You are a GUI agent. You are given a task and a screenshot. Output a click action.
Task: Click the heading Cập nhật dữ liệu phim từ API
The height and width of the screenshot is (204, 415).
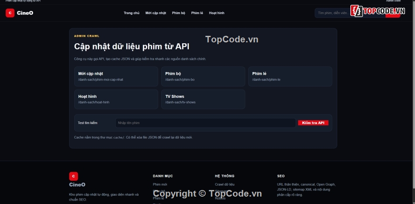(x=131, y=47)
